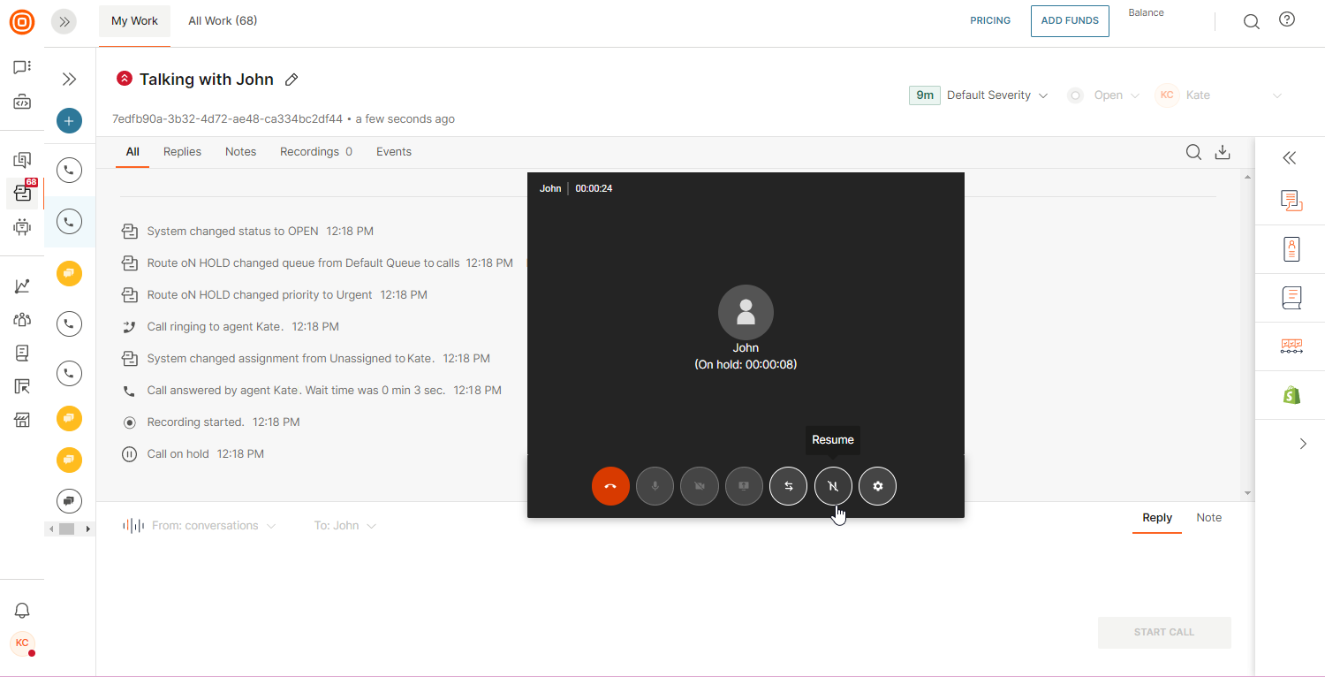Open notifications bell icon
This screenshot has height=677, width=1325.
tap(22, 611)
